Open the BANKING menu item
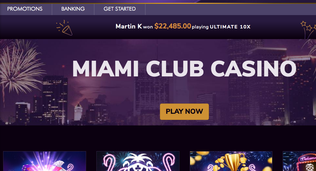 click(x=73, y=9)
